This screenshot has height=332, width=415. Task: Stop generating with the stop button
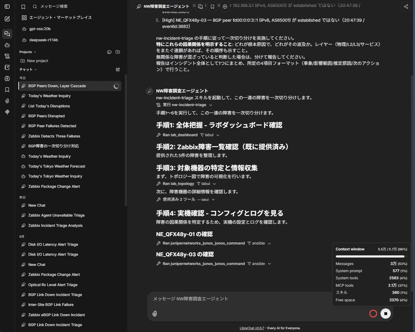tap(385, 314)
